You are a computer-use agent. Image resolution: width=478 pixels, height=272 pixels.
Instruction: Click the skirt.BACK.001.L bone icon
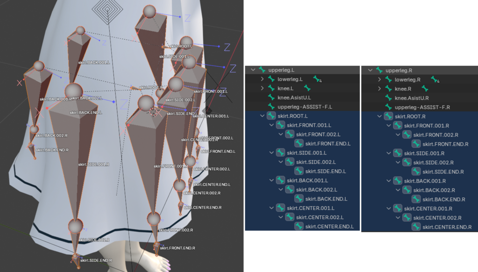281,180
